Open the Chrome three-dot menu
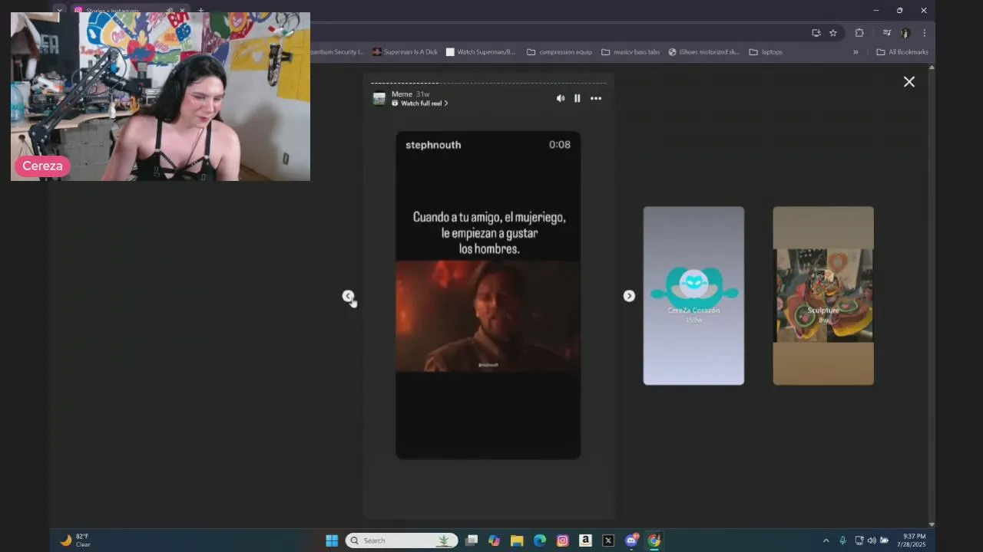 click(x=924, y=33)
